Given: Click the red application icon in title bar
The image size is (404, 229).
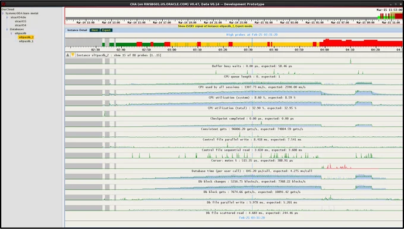Looking at the screenshot, I should pyautogui.click(x=4, y=4).
